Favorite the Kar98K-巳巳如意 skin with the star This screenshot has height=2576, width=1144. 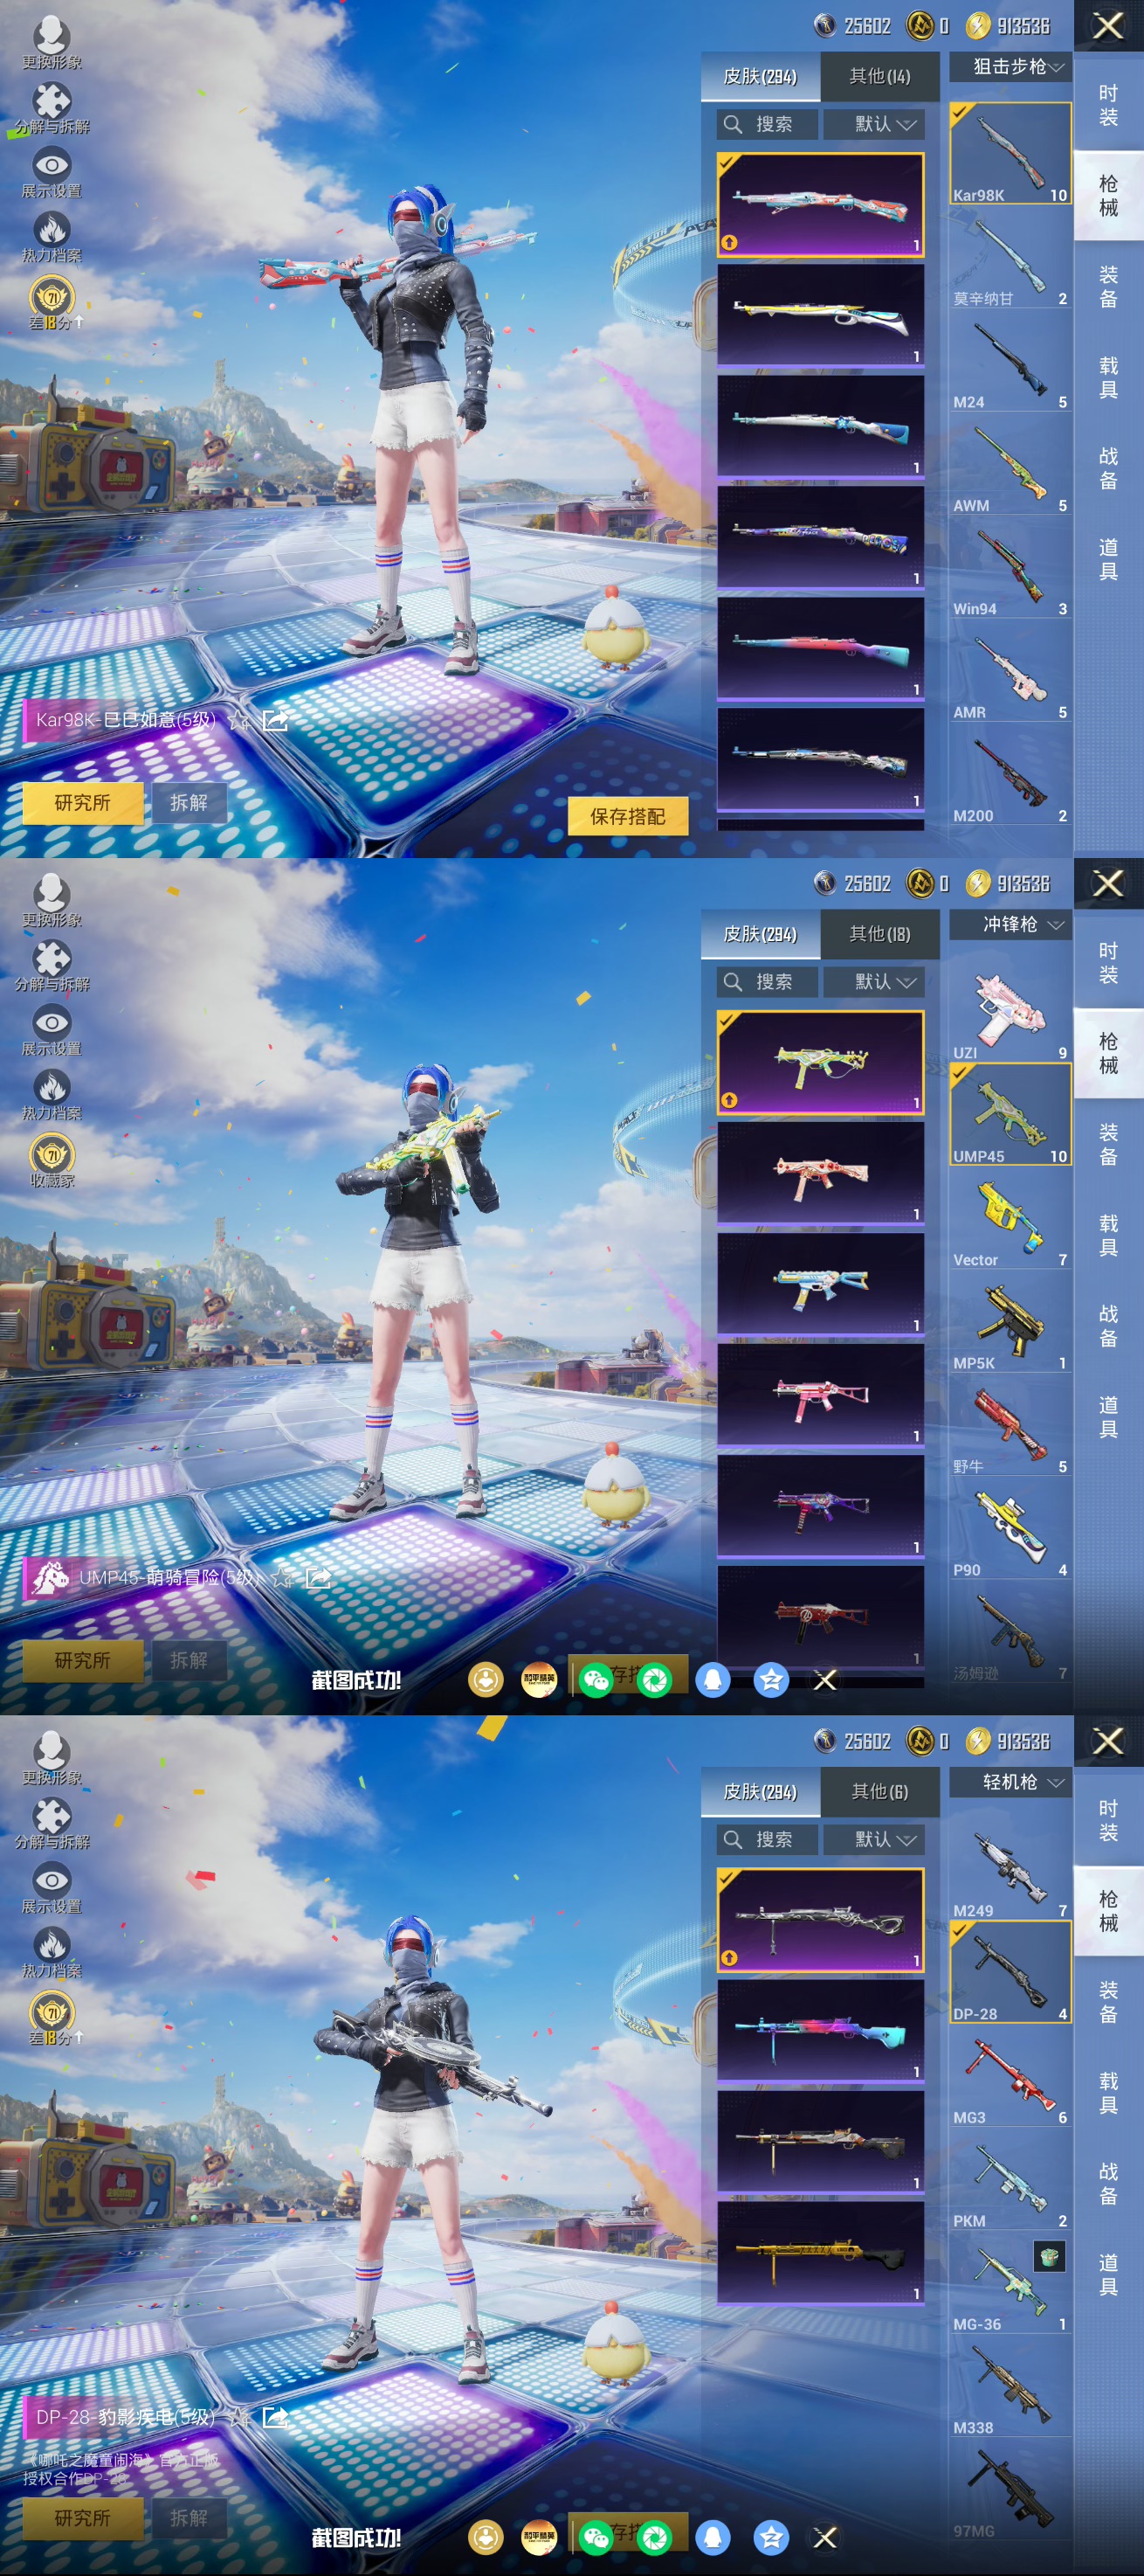click(x=238, y=719)
